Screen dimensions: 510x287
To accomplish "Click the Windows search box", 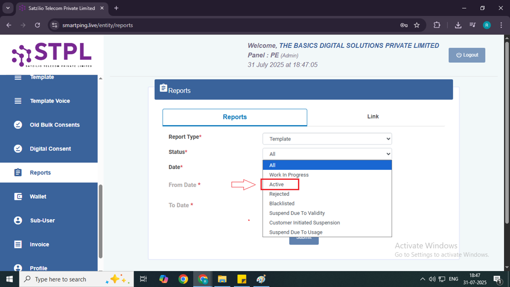I will (76, 279).
